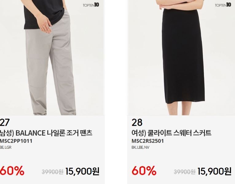Click struck-through 39900원 price on skirt
235x184 pixels.
point(185,172)
